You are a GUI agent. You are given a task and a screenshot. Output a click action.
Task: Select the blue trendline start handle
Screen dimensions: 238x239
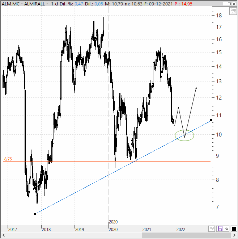point(35,214)
